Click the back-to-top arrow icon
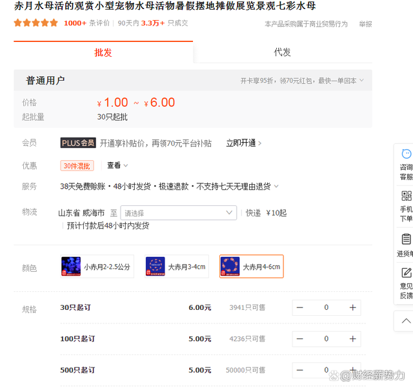Screen dimensions: 413x390 [x=406, y=321]
